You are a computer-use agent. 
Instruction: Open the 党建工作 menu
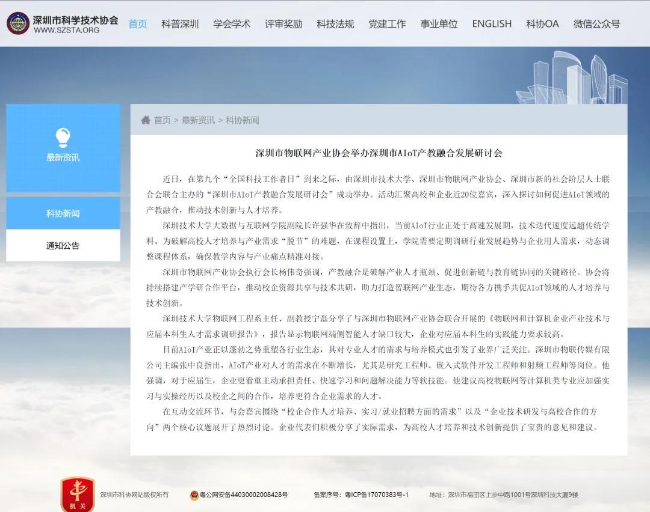tap(387, 24)
